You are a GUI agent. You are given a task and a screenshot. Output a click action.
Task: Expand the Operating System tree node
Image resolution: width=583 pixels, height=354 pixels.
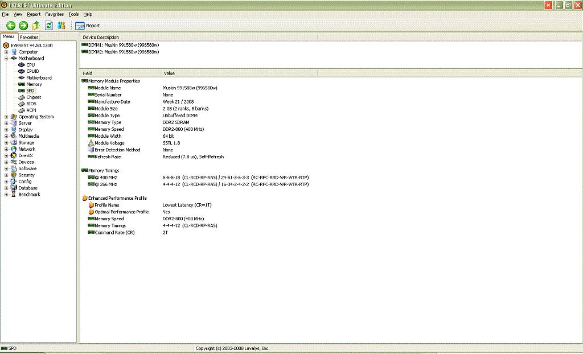pyautogui.click(x=6, y=117)
